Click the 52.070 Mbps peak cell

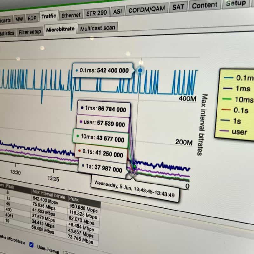click(x=81, y=220)
